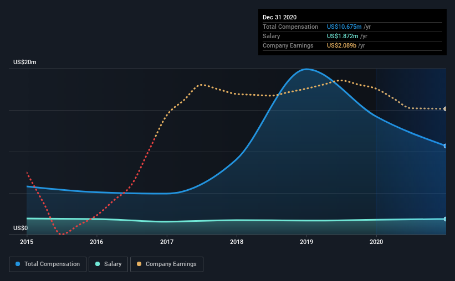
Task: Click the 2018 axis label
Action: (x=237, y=242)
